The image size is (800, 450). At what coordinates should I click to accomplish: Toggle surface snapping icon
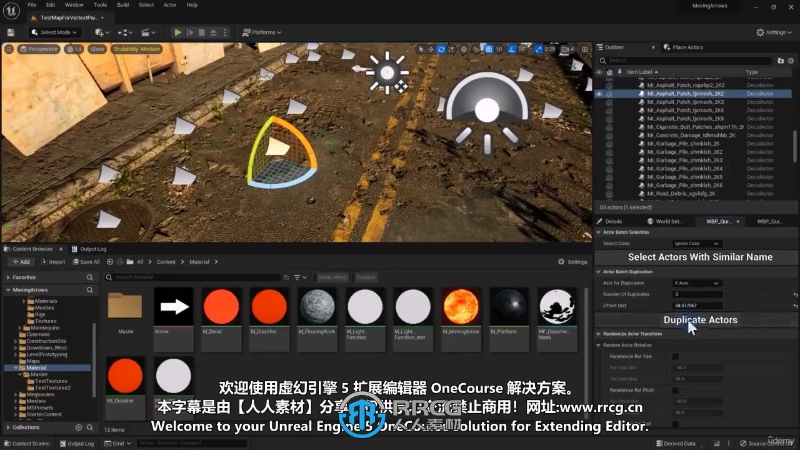pos(476,49)
